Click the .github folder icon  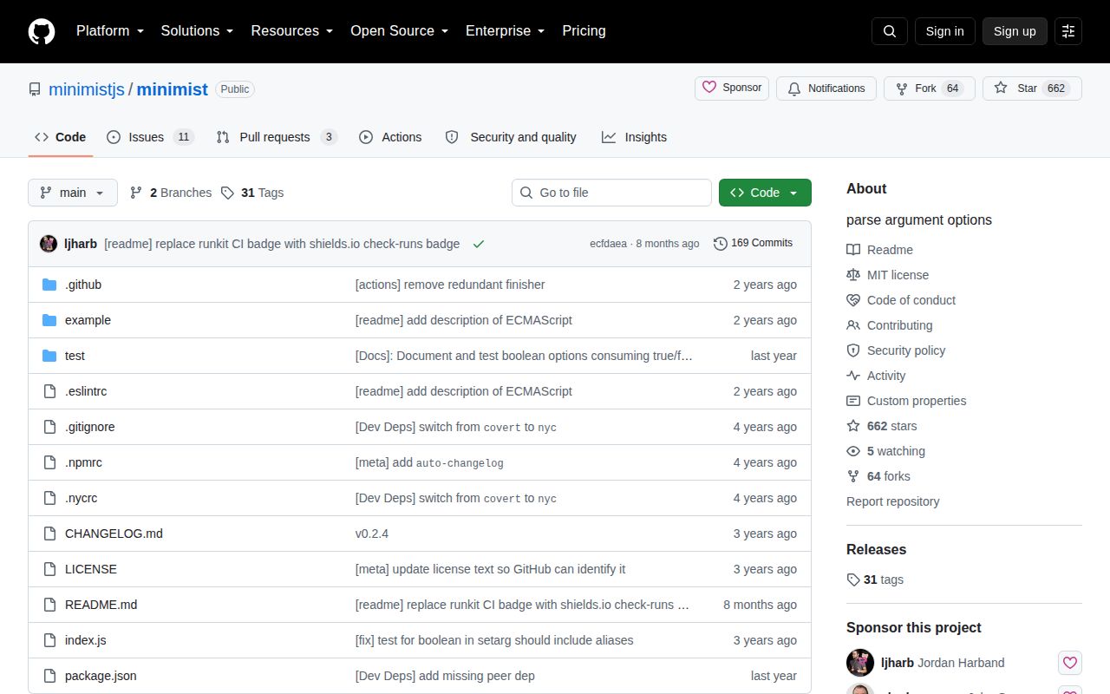49,285
